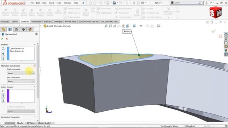Collapse the Guide Curves section chevron
The width and height of the screenshot is (228, 128).
tap(35, 87)
